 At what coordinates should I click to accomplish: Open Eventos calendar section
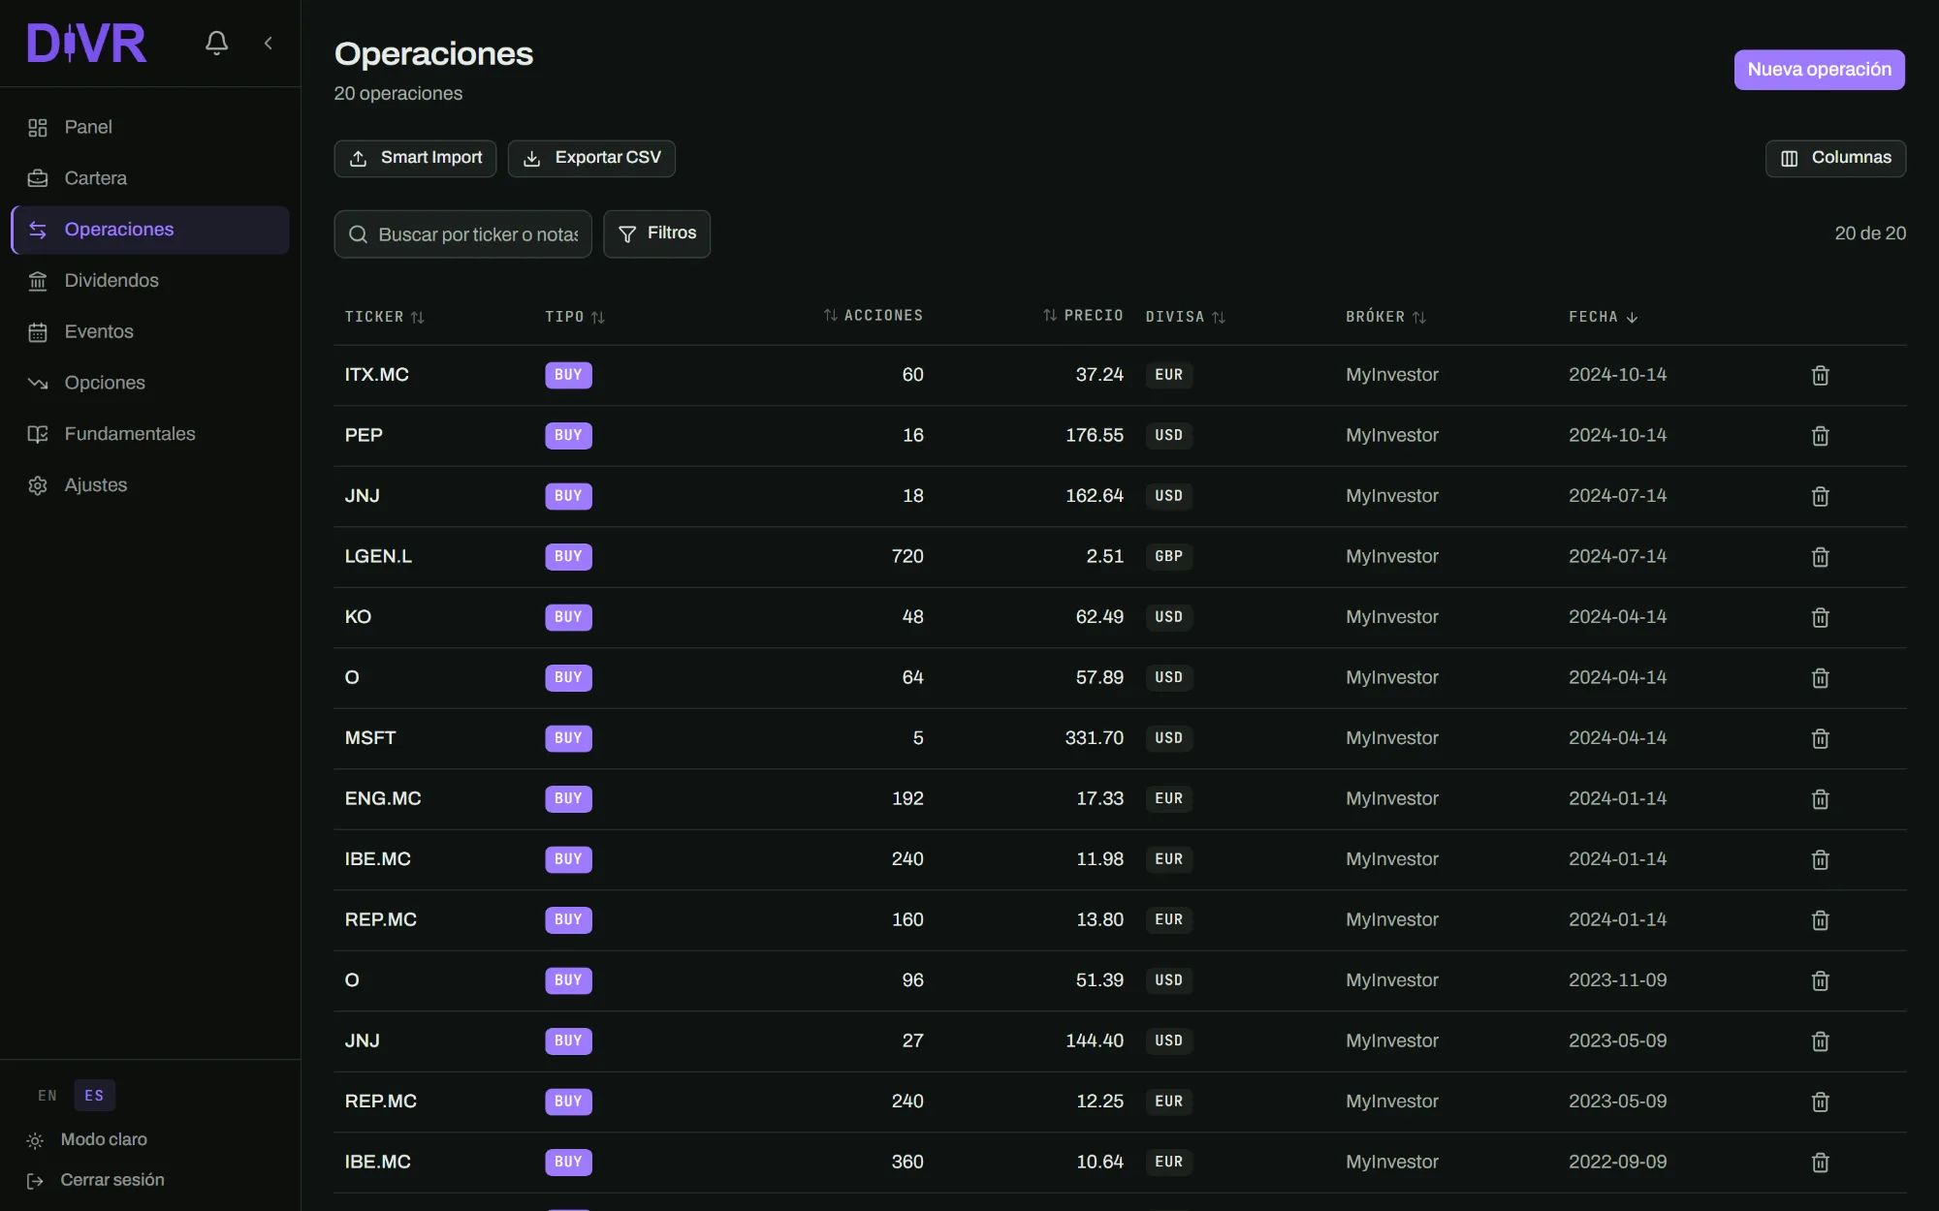pos(150,331)
